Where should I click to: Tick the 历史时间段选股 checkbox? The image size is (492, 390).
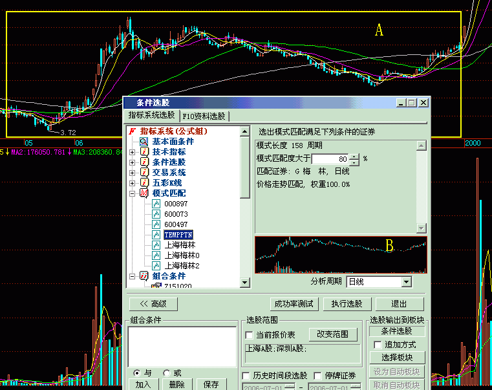246,376
